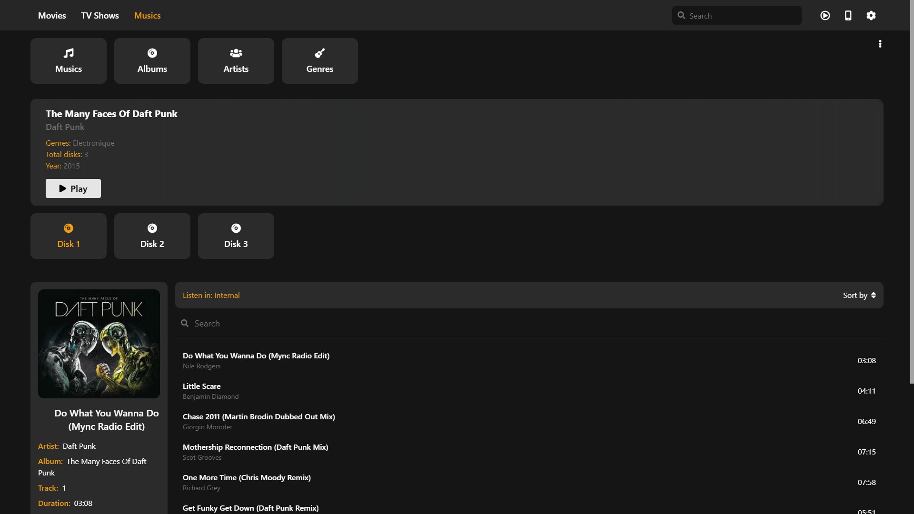Open the Albums disc tile

point(152,61)
